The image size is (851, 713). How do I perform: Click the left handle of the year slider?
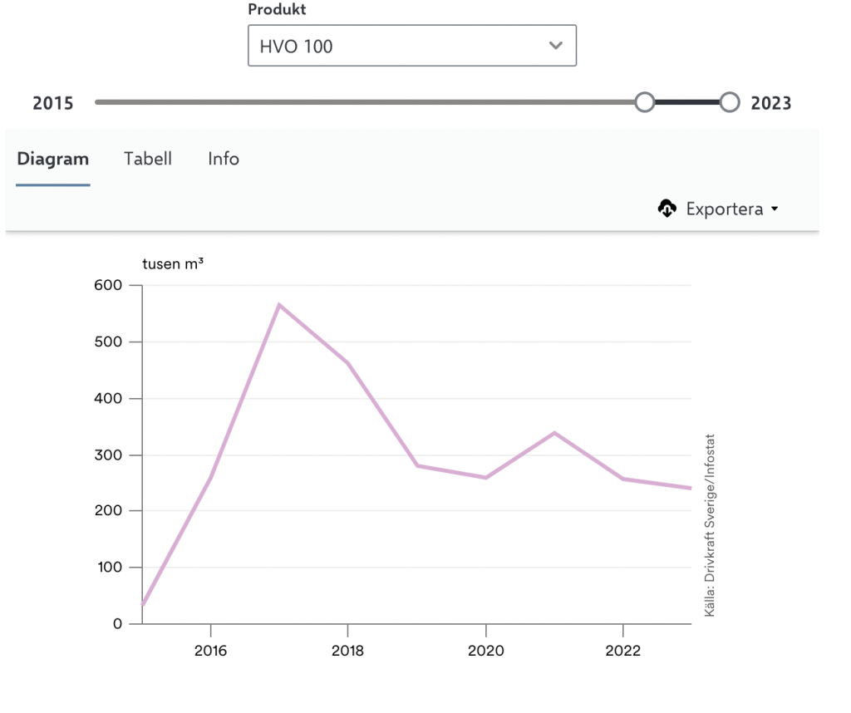644,102
